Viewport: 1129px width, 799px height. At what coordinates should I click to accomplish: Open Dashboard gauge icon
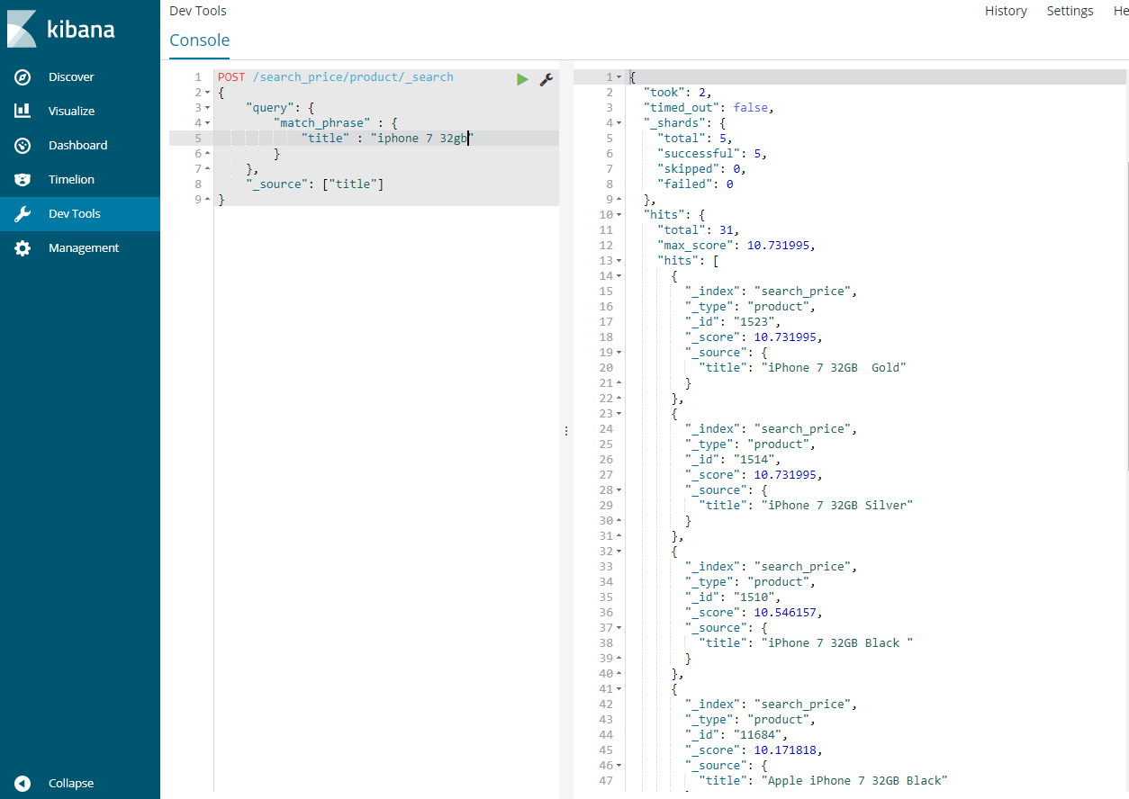pos(23,145)
